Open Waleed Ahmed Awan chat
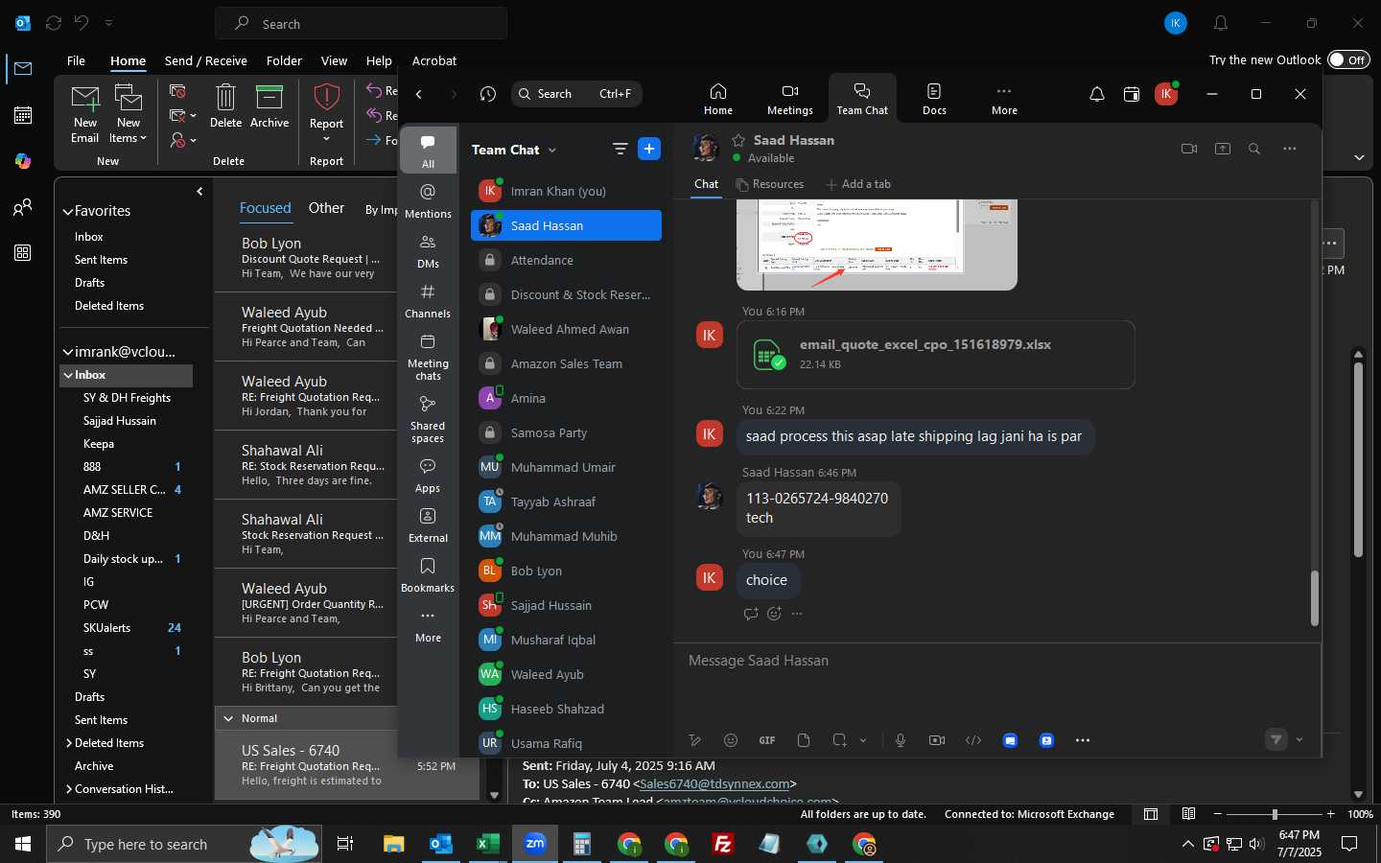This screenshot has height=863, width=1381. [566, 329]
